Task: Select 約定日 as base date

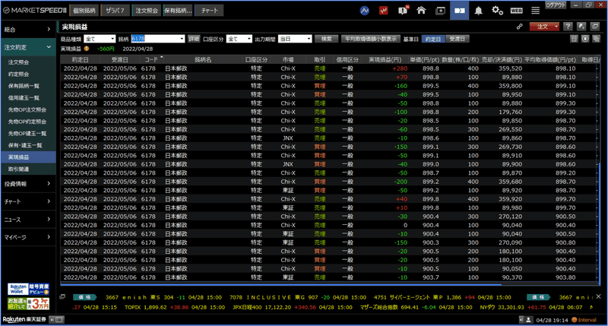Action: pos(432,40)
